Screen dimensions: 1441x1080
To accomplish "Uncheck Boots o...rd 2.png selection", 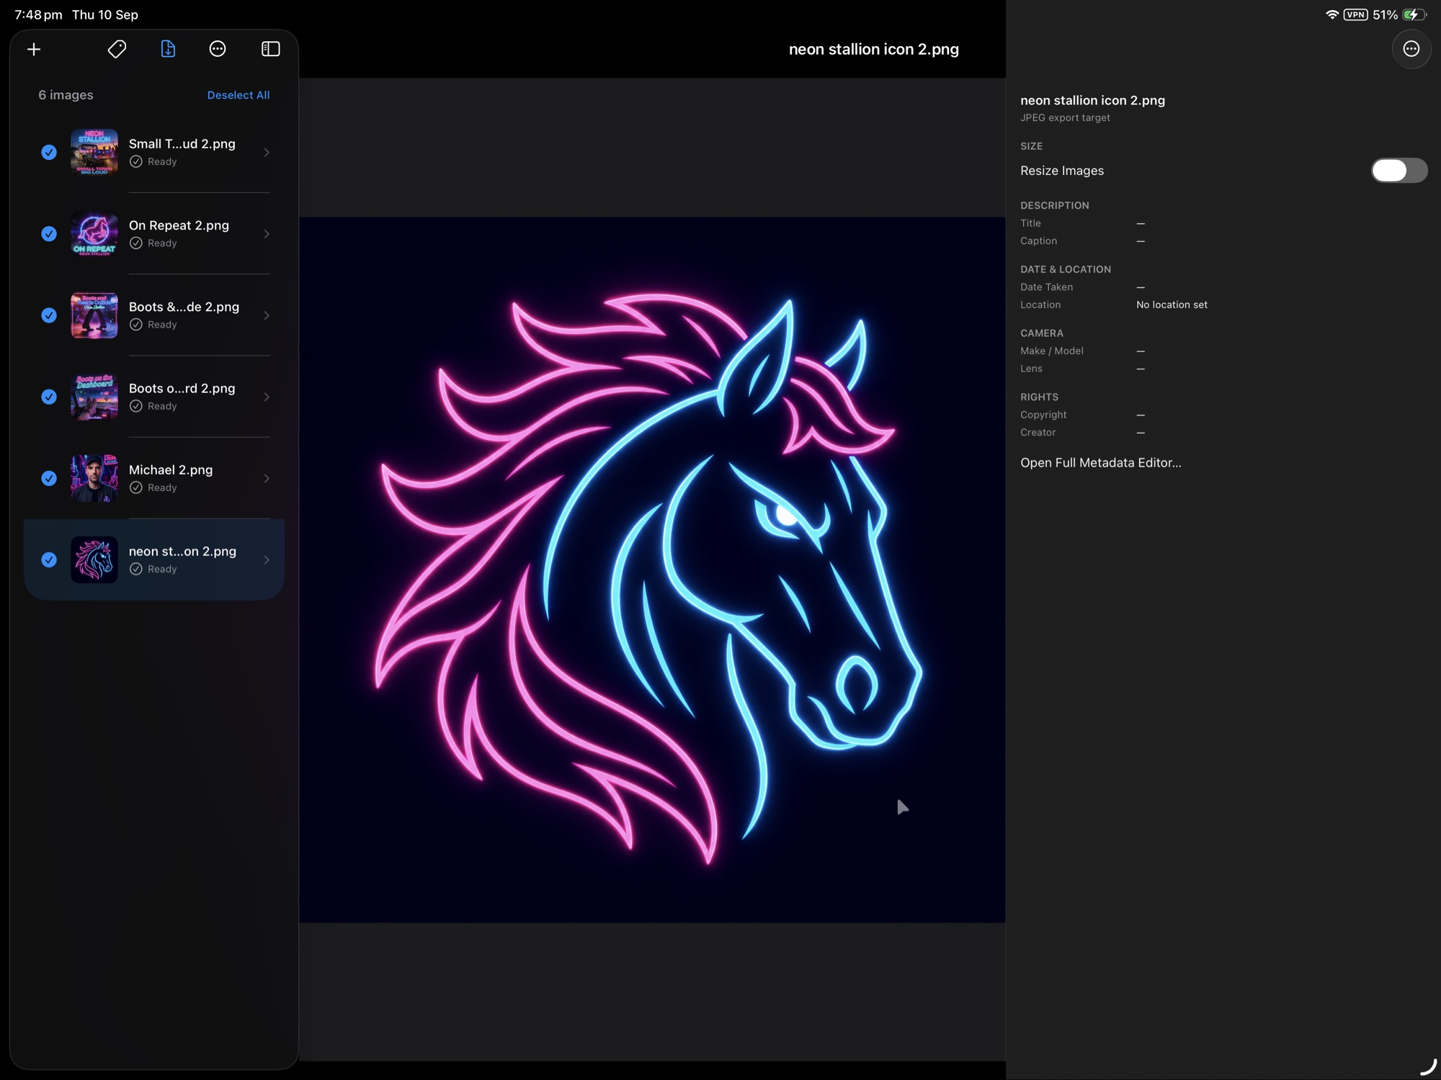I will pyautogui.click(x=49, y=397).
